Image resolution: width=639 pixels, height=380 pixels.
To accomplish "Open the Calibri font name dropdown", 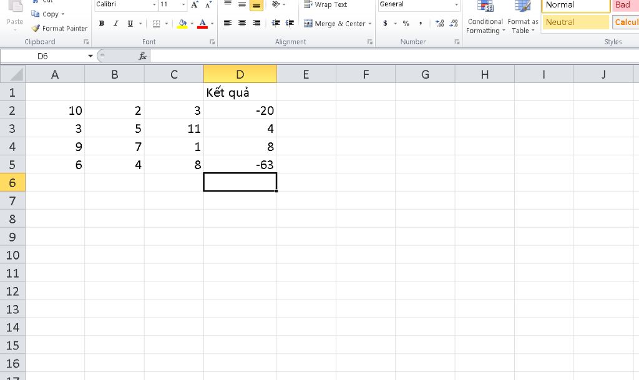I will 154,4.
